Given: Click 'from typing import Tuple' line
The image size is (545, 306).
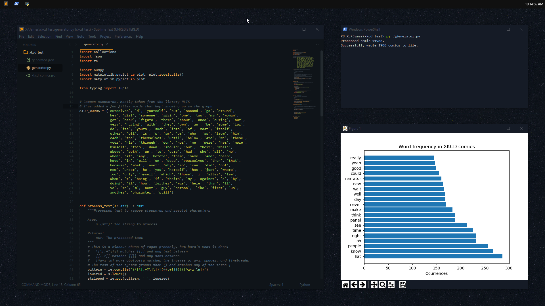Looking at the screenshot, I should (104, 88).
